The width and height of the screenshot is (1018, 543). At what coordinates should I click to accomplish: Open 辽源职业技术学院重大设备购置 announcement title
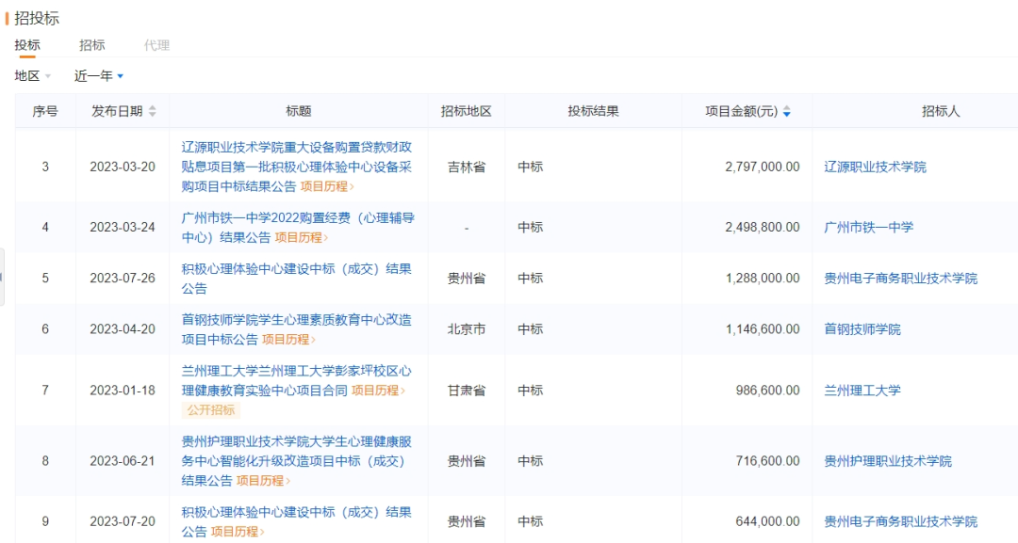pos(296,167)
